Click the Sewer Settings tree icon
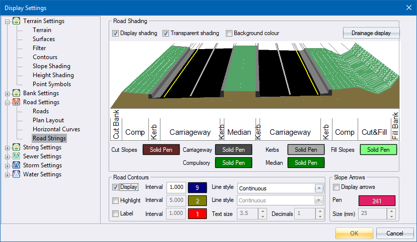This screenshot has height=242, width=417. click(17, 156)
